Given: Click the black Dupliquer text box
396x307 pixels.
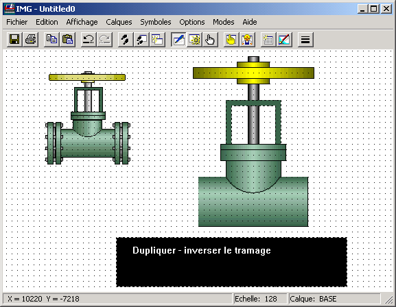Looking at the screenshot, I should click(x=231, y=262).
